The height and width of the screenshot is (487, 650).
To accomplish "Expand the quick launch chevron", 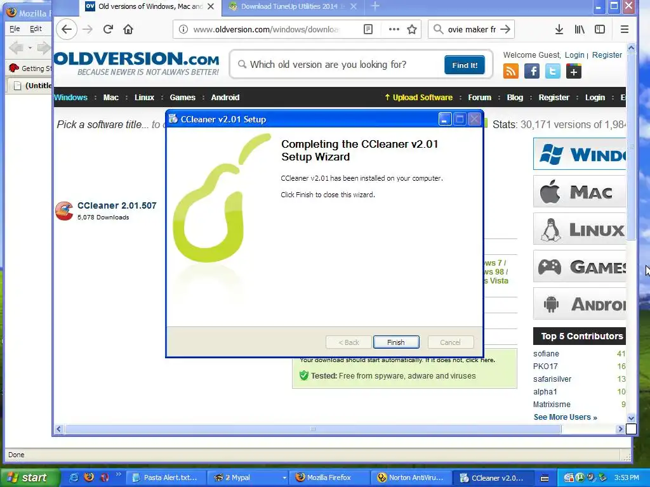I will [x=119, y=474].
